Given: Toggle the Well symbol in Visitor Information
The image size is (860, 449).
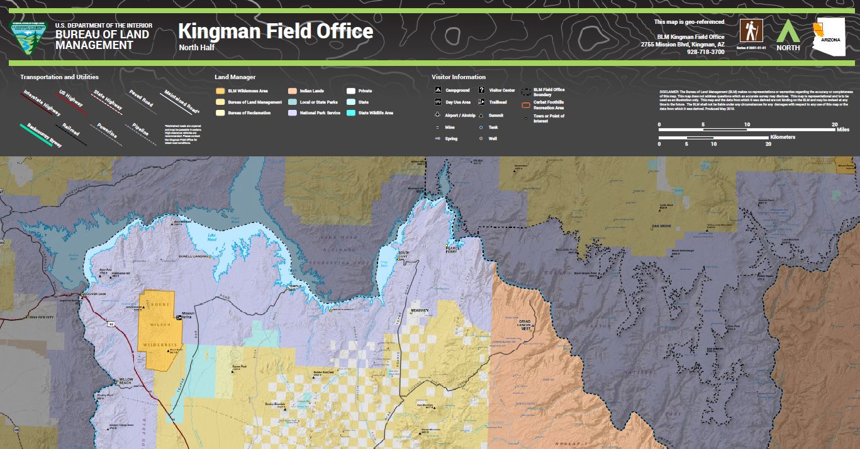Looking at the screenshot, I should click(481, 139).
